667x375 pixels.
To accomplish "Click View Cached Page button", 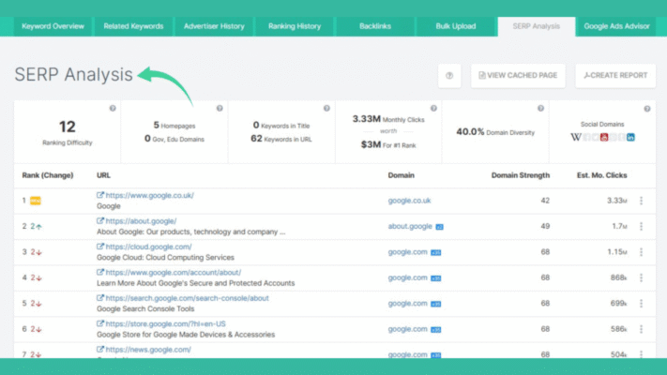I will pos(519,75).
